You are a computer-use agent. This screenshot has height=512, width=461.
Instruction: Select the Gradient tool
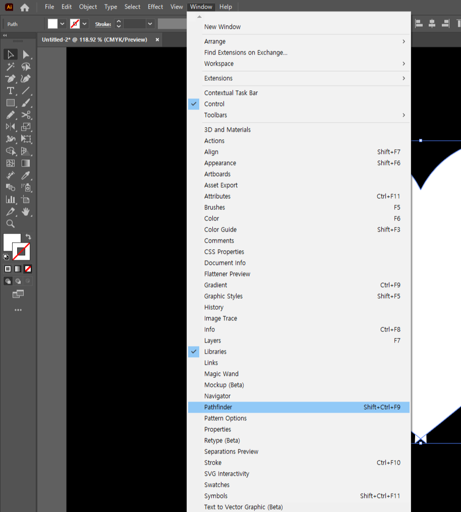click(26, 163)
